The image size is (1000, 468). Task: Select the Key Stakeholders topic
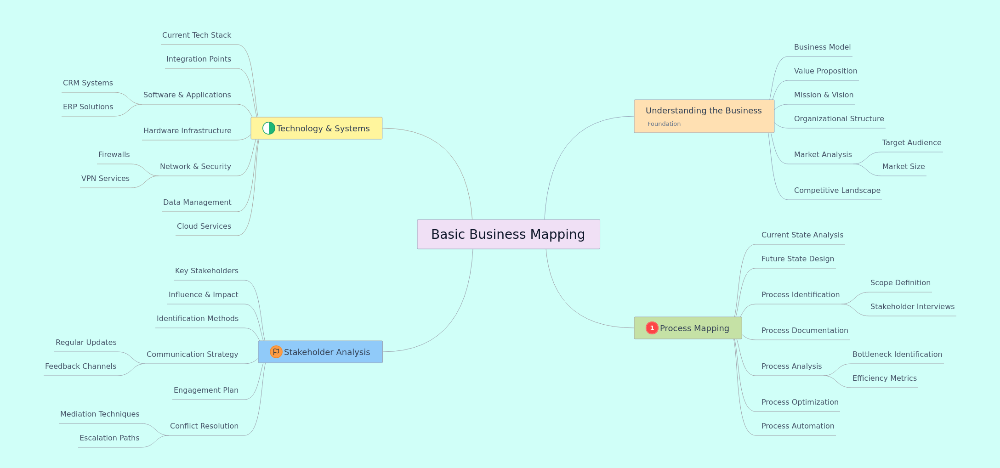click(x=207, y=271)
